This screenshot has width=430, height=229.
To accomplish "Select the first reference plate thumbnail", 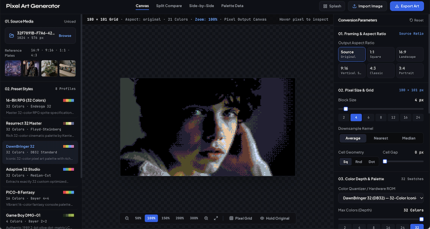I will pos(13,68).
